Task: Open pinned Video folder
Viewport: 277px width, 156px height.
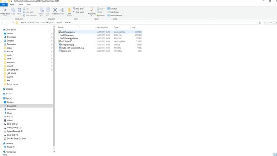Action: pos(10,48)
